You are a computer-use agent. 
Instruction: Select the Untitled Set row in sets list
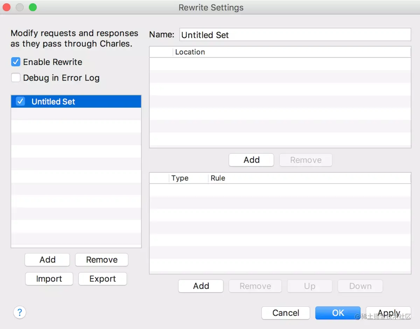[x=76, y=102]
